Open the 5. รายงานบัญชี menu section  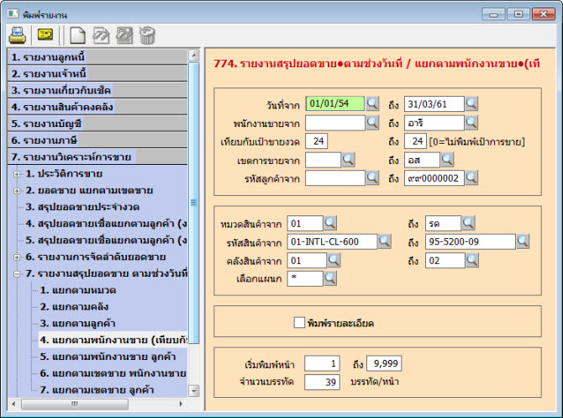[x=97, y=124]
